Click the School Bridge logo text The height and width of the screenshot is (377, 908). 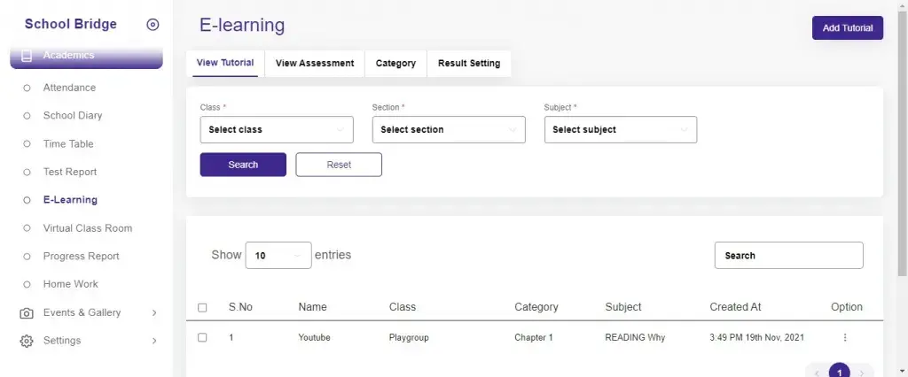tap(71, 24)
